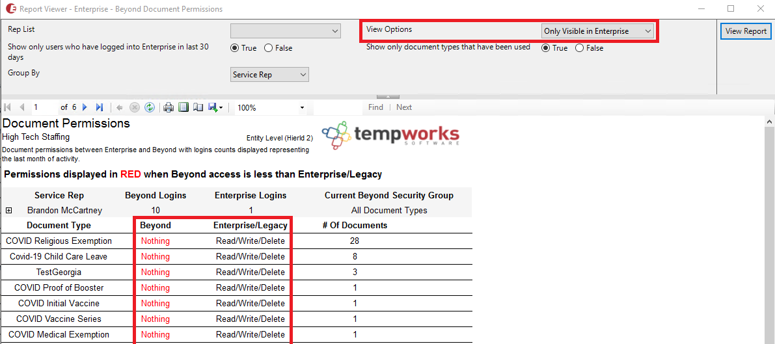
Task: Click Current Beyond Security Group header
Action: click(389, 195)
